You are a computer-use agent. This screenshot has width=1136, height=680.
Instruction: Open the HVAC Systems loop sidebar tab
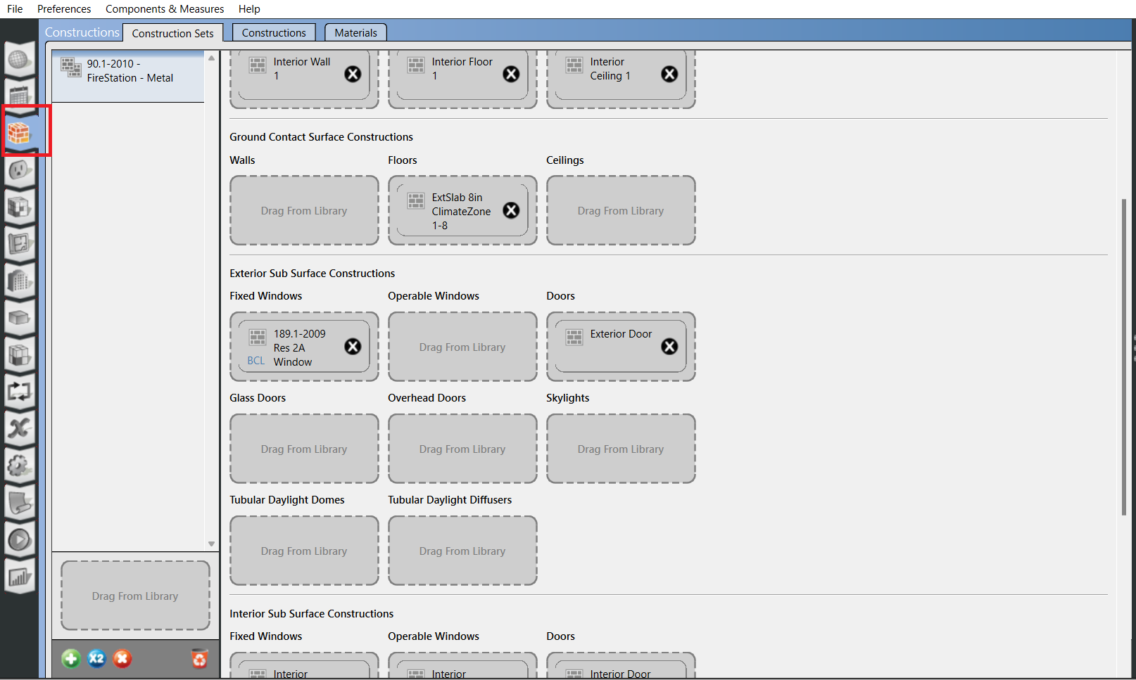(x=20, y=392)
